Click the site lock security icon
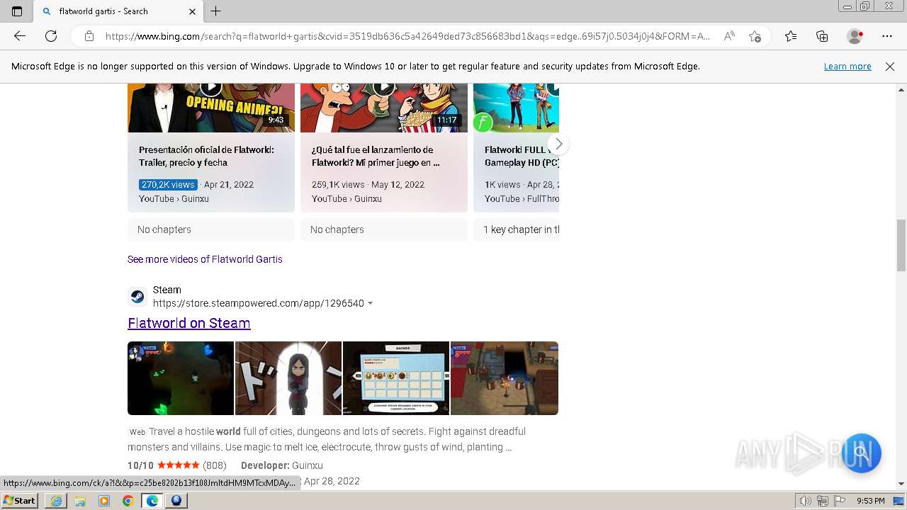907x510 pixels. pos(89,36)
